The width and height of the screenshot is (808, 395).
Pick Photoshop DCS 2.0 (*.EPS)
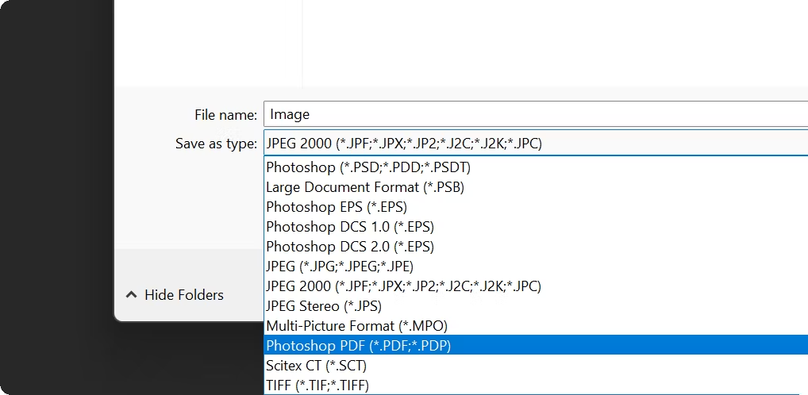[536, 247]
